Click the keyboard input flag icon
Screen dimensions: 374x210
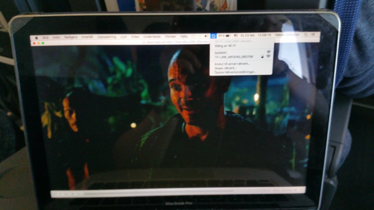236,36
